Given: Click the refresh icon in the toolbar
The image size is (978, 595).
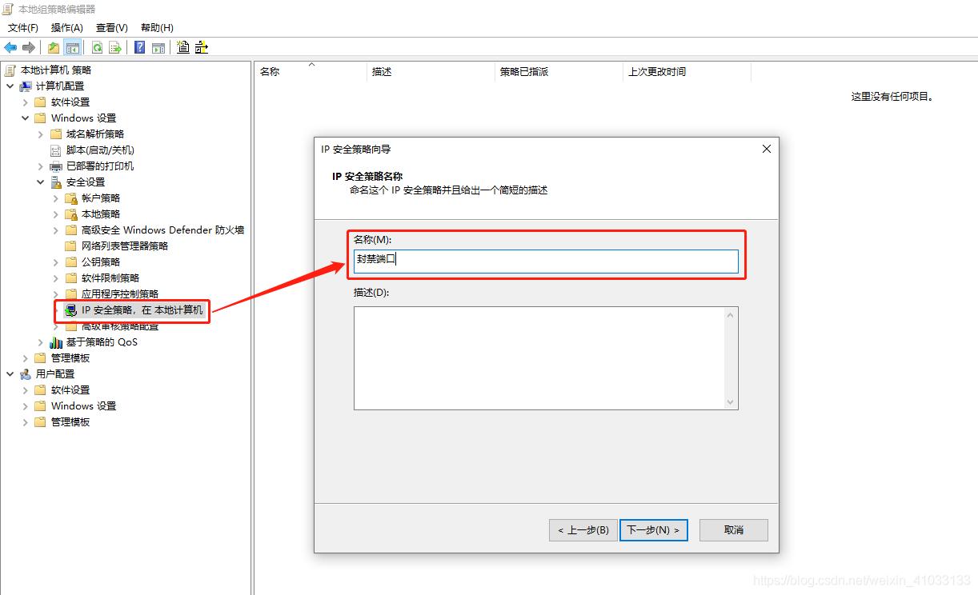Looking at the screenshot, I should [x=97, y=46].
